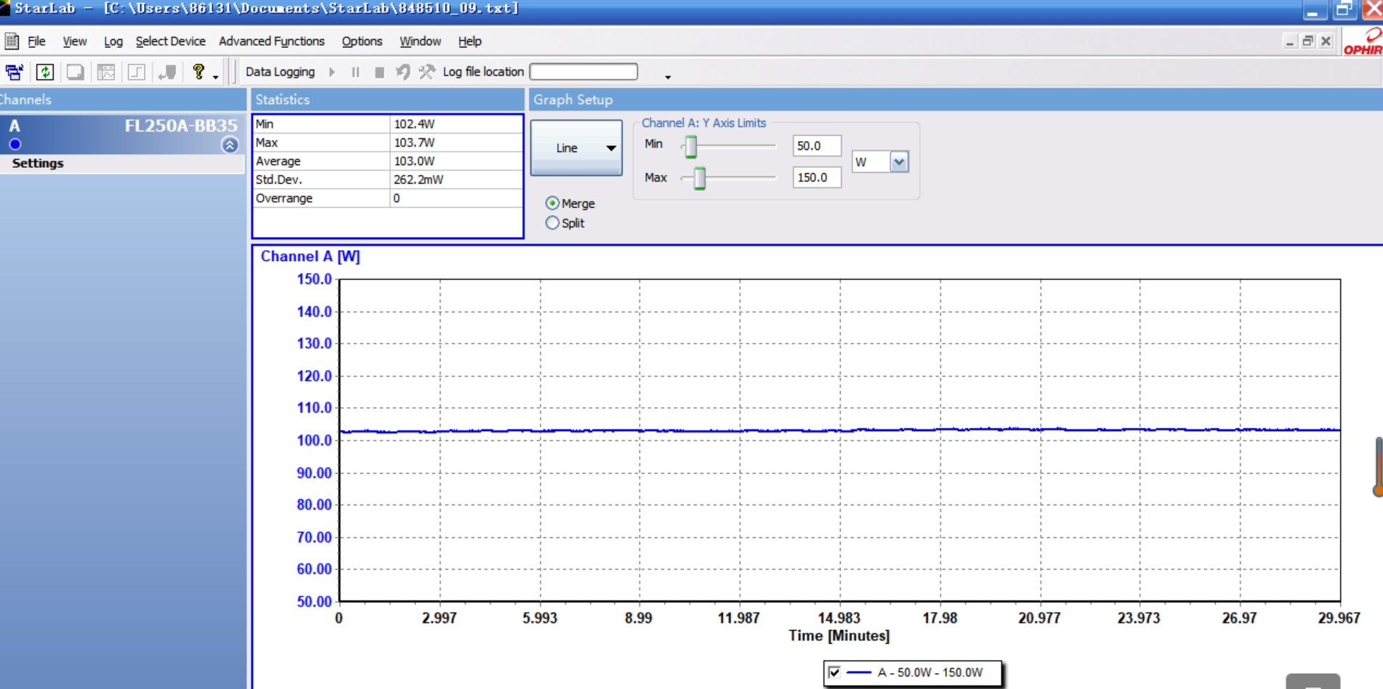Viewport: 1383px width, 689px height.
Task: Uncheck the channel A legend checkbox
Action: click(x=834, y=672)
